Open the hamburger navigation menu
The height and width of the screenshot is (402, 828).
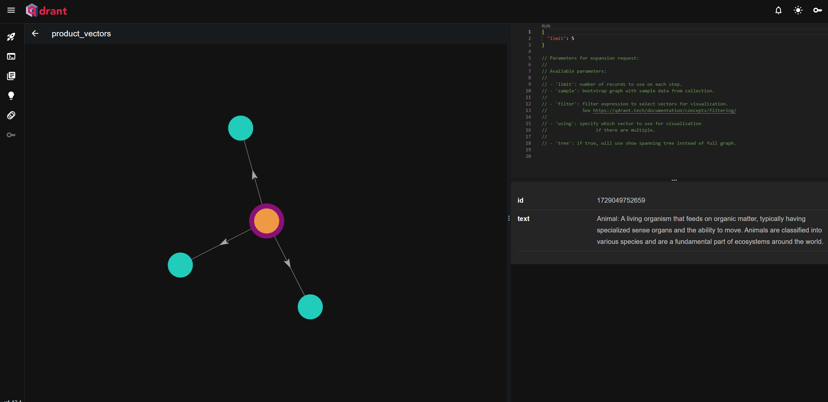click(x=11, y=10)
